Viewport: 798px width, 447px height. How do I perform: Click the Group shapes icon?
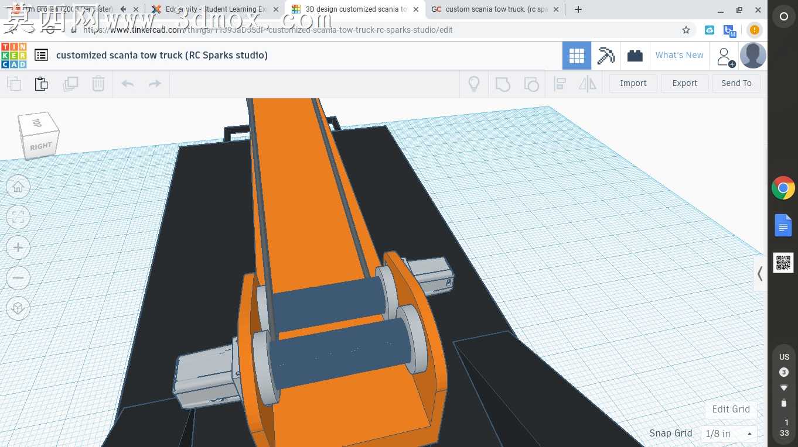pyautogui.click(x=503, y=84)
